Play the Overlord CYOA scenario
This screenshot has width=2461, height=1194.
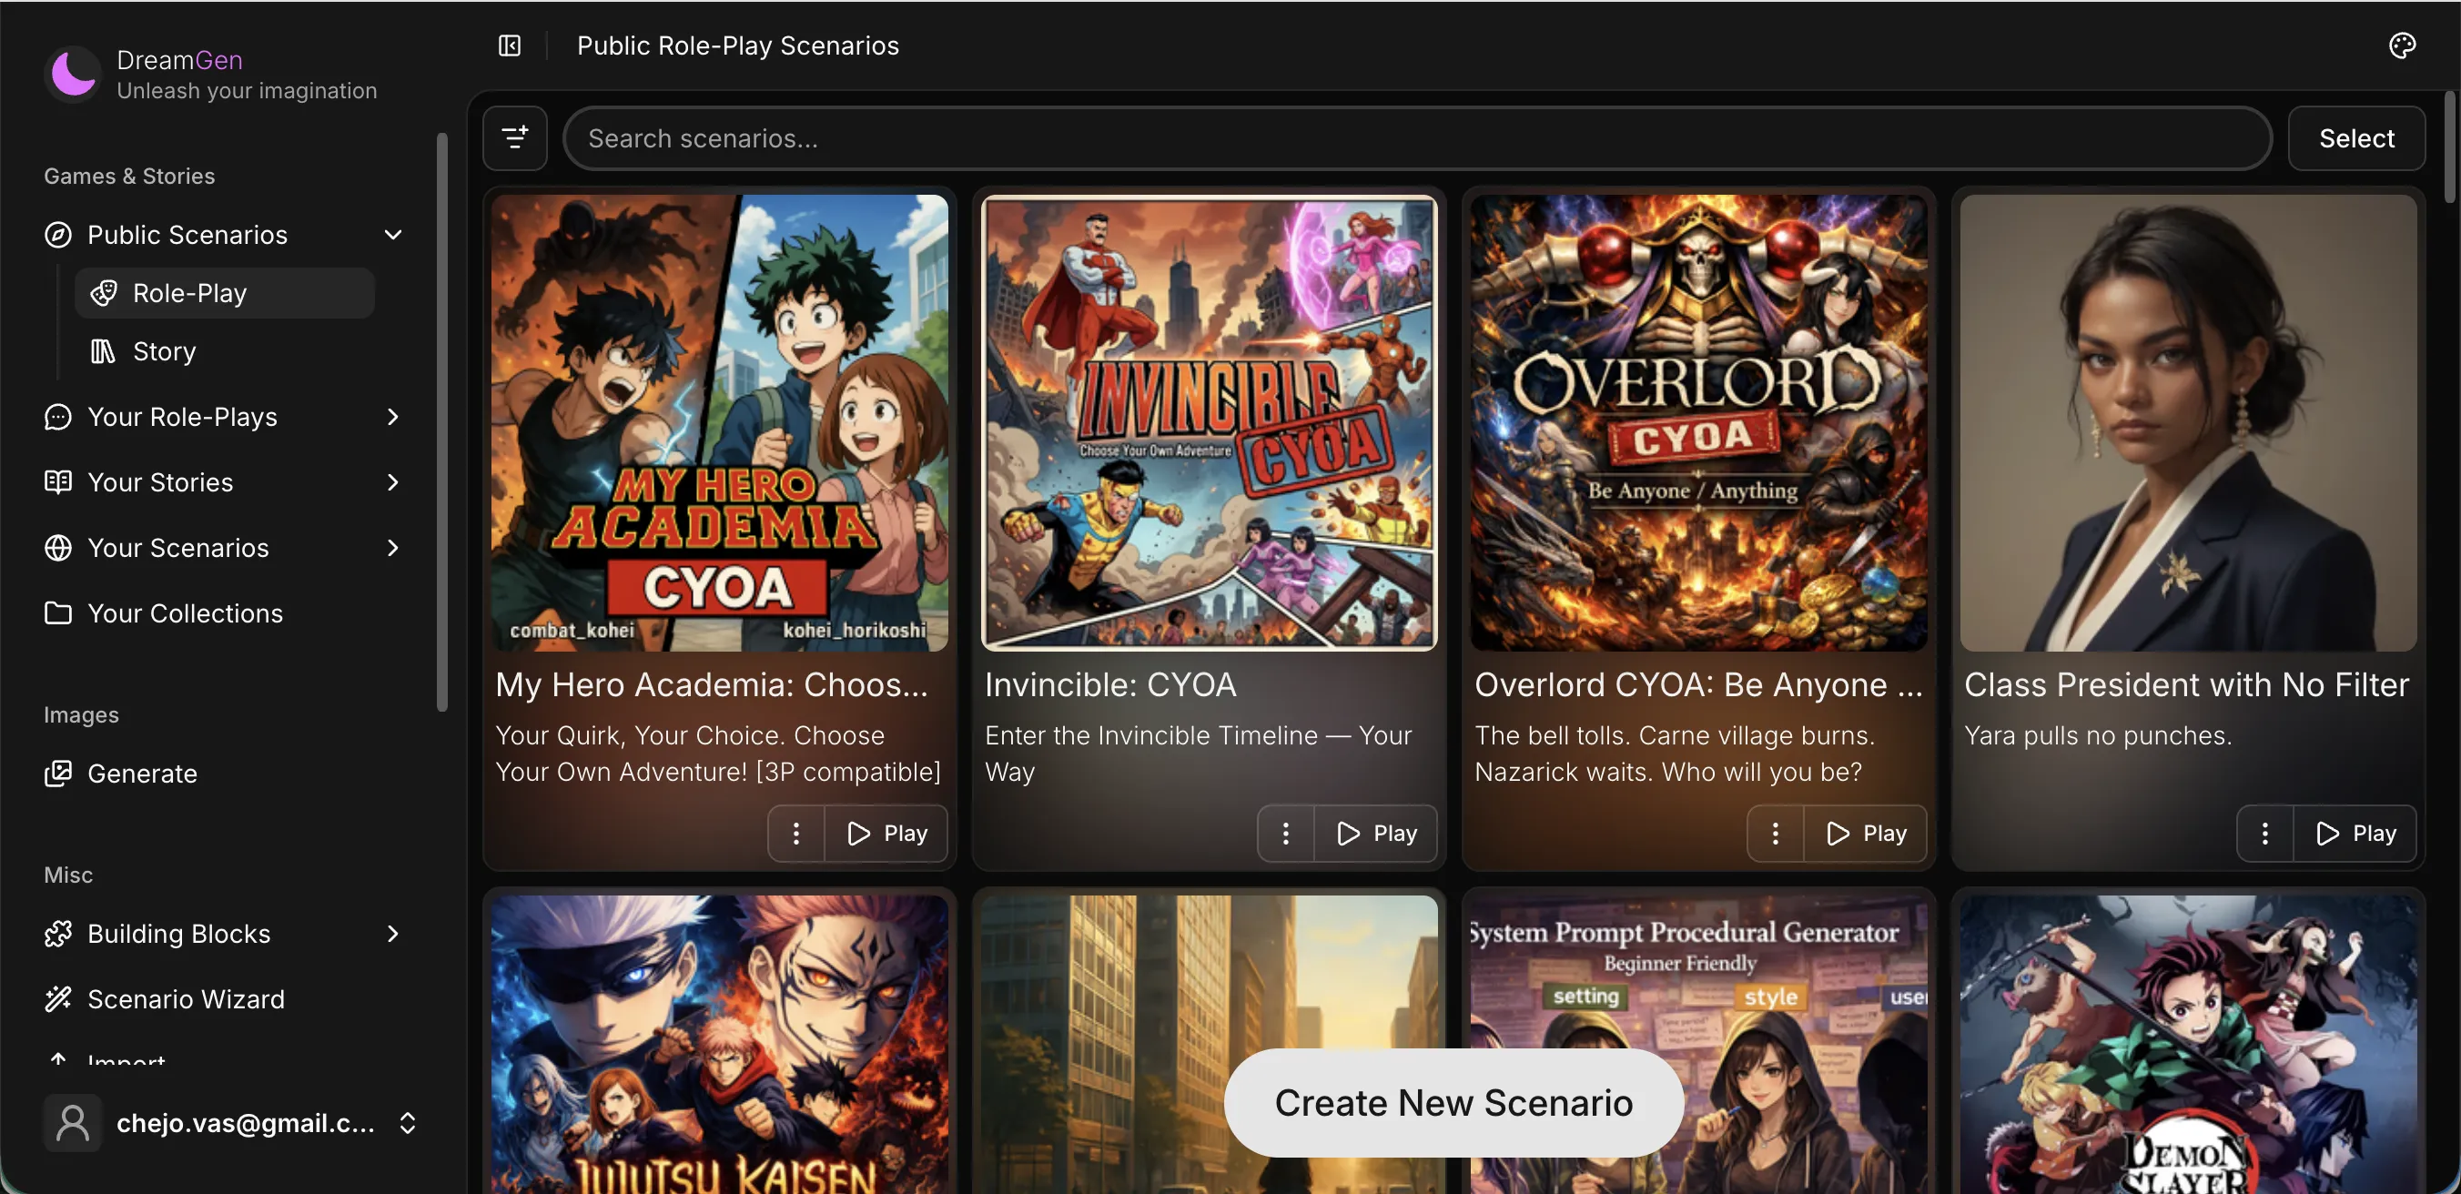tap(1867, 834)
